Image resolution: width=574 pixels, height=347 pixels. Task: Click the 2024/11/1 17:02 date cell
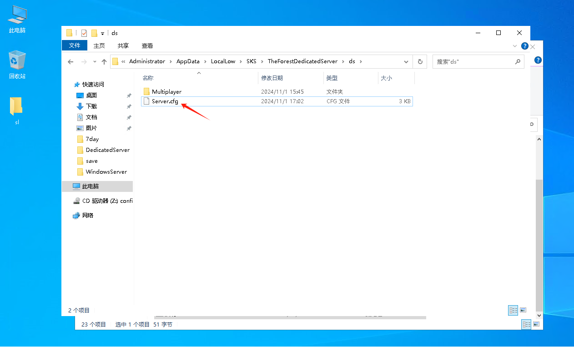point(282,101)
